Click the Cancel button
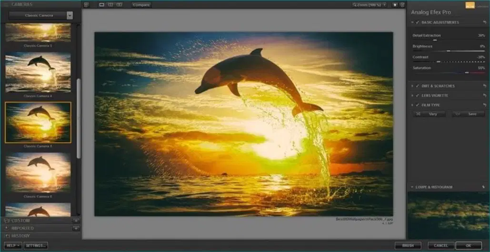490x252 pixels. tap(441, 246)
